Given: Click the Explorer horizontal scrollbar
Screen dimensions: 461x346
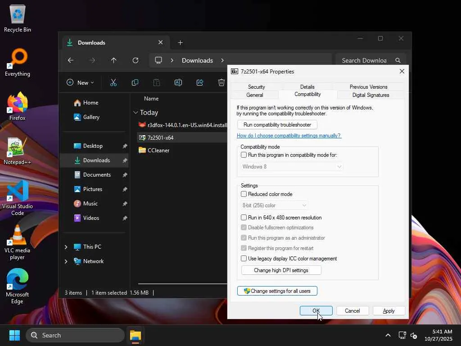Looking at the screenshot, I should [182, 284].
